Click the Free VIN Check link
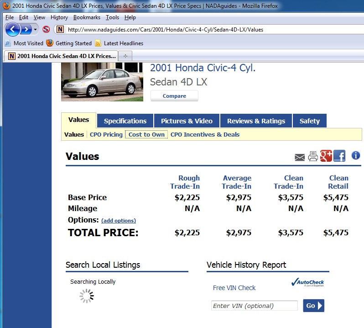364x328 pixels. (234, 288)
